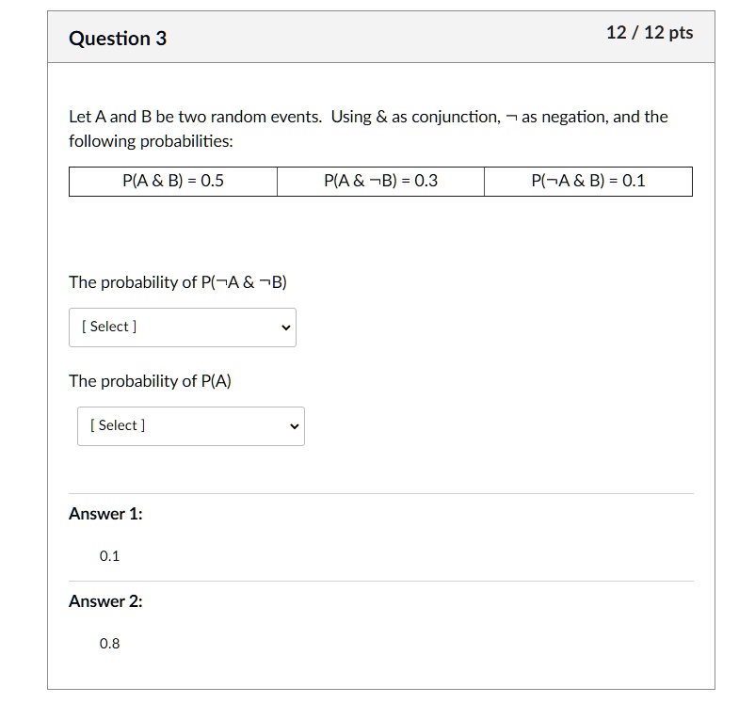Click the probability of P(¬A & ¬B) prompt
This screenshot has width=755, height=703.
[x=177, y=281]
